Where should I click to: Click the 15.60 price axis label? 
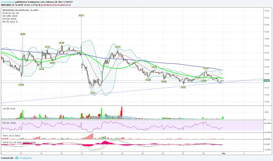point(267,39)
